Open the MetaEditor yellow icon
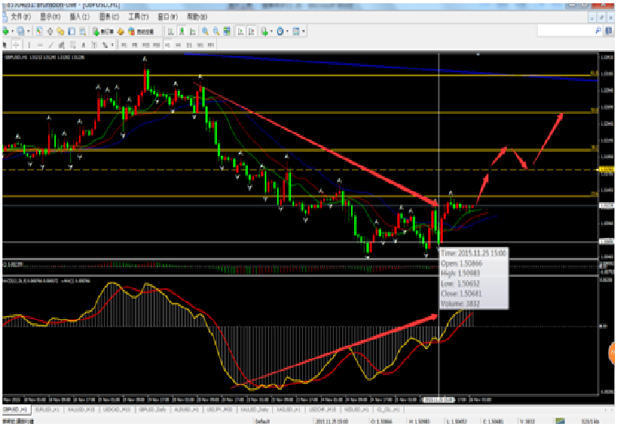The width and height of the screenshot is (628, 436). 120,32
